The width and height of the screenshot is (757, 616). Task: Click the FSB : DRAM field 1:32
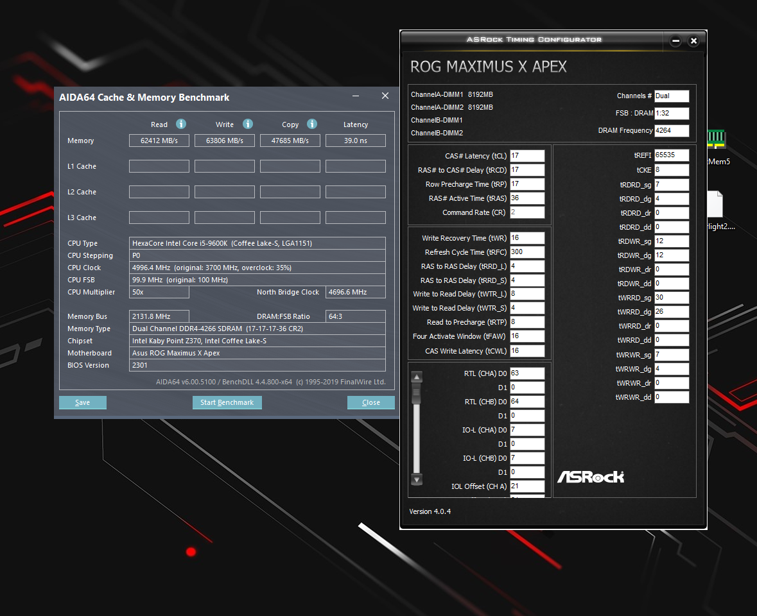(x=672, y=113)
